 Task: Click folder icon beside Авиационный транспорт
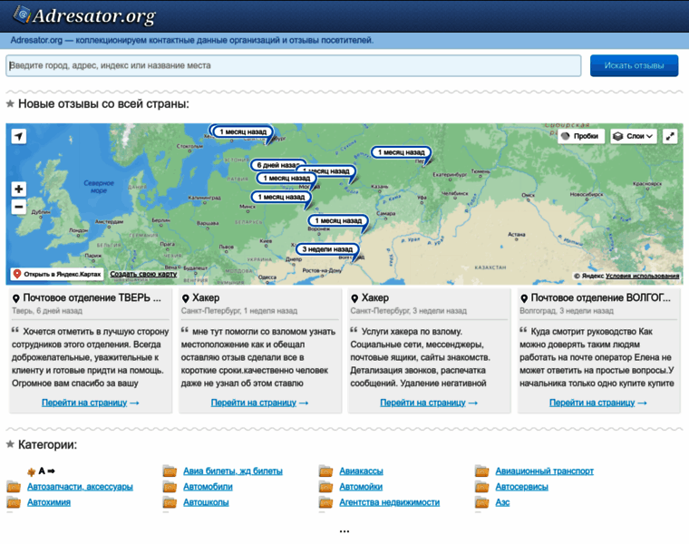(482, 471)
